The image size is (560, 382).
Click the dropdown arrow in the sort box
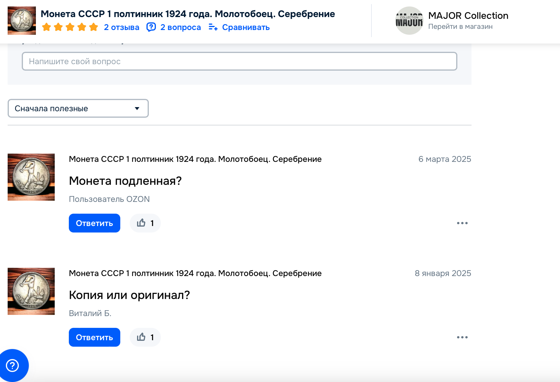click(x=137, y=108)
